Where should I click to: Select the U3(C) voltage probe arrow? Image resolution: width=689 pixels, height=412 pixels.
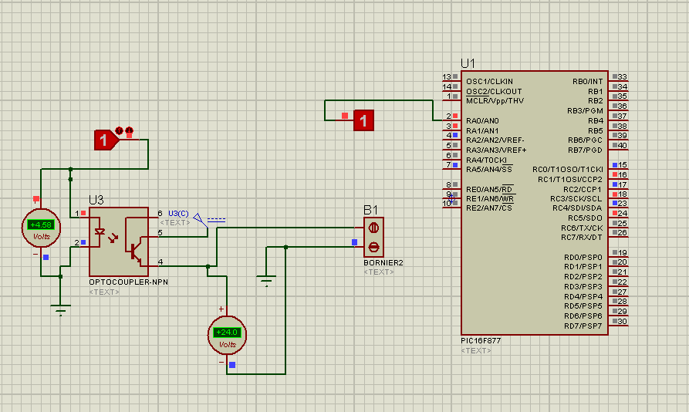(x=201, y=220)
